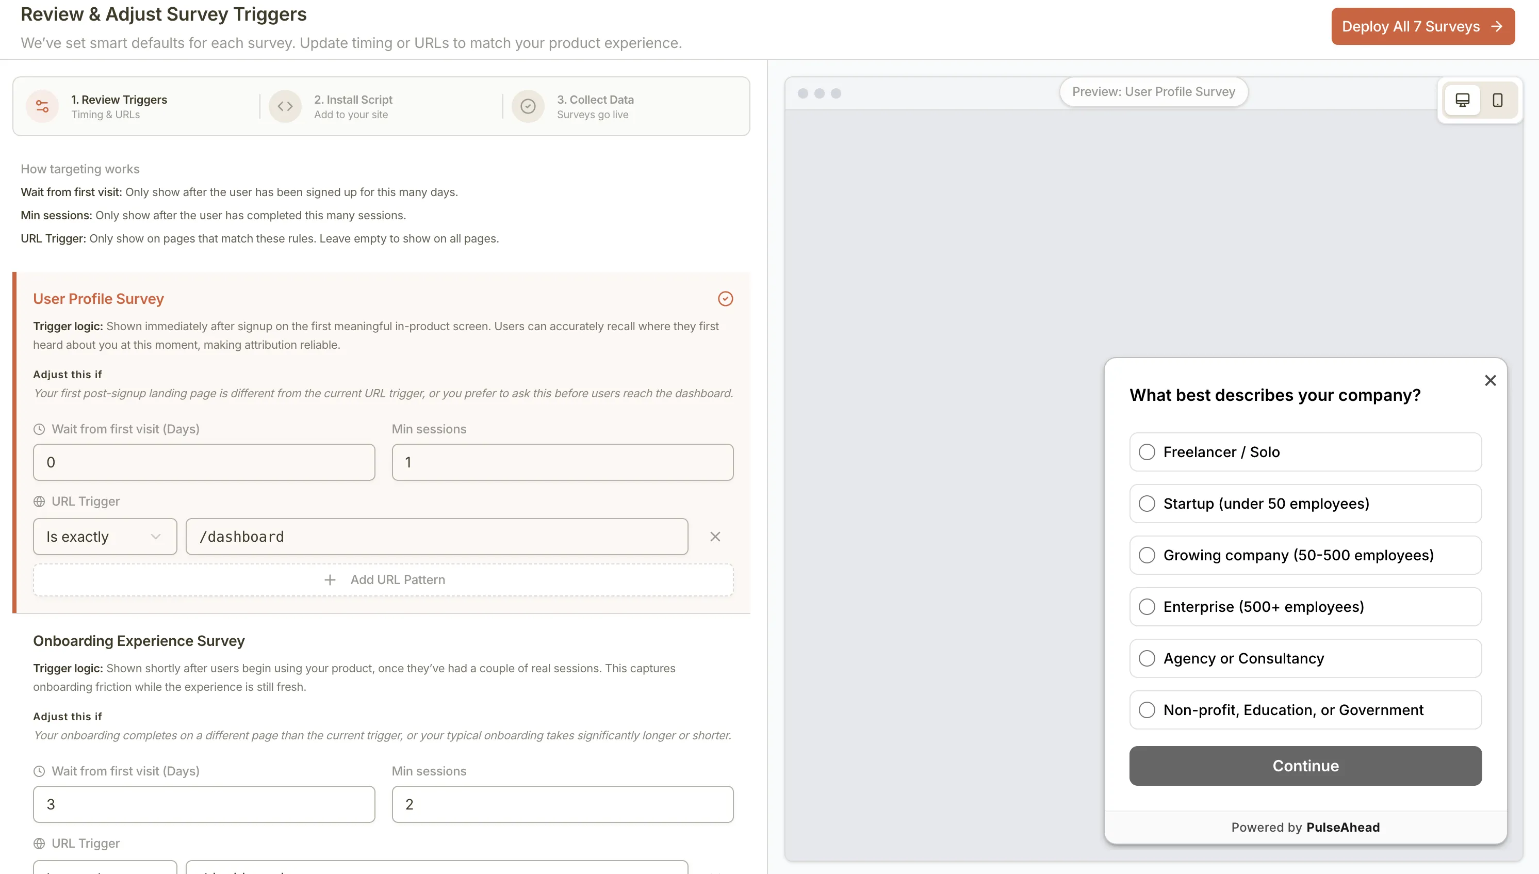Screen dimensions: 1539x874
Task: Expand the bottom URL Trigger match dropdown
Action: point(104,869)
